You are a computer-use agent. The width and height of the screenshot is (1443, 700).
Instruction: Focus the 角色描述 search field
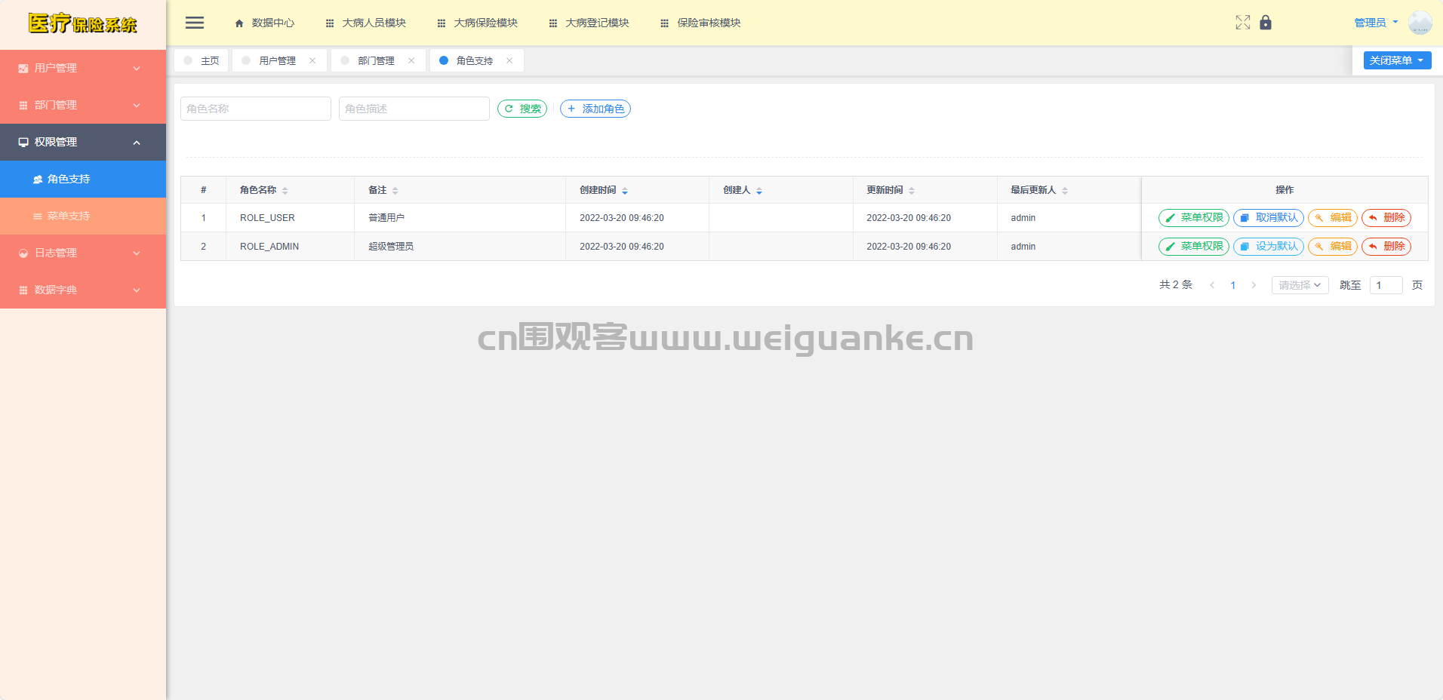[414, 109]
